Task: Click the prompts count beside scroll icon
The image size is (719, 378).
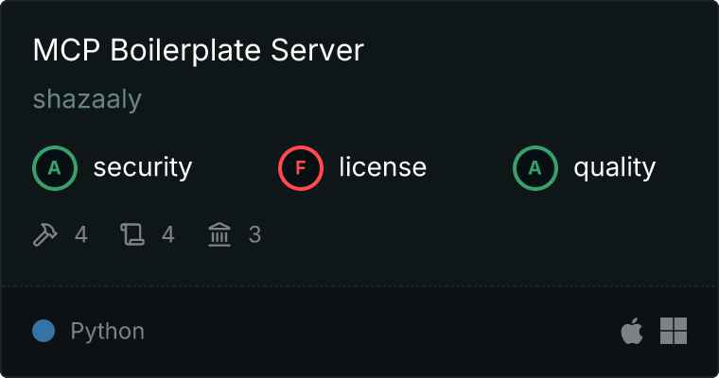Action: [x=168, y=234]
